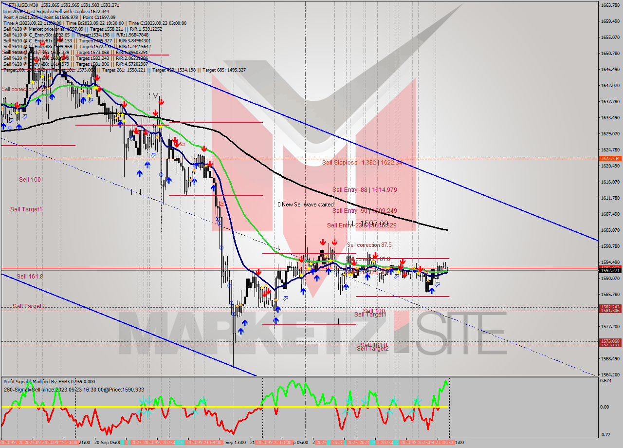Click the orange 1622.344 stoploss price tag
Image resolution: width=623 pixels, height=448 pixels.
pos(609,159)
